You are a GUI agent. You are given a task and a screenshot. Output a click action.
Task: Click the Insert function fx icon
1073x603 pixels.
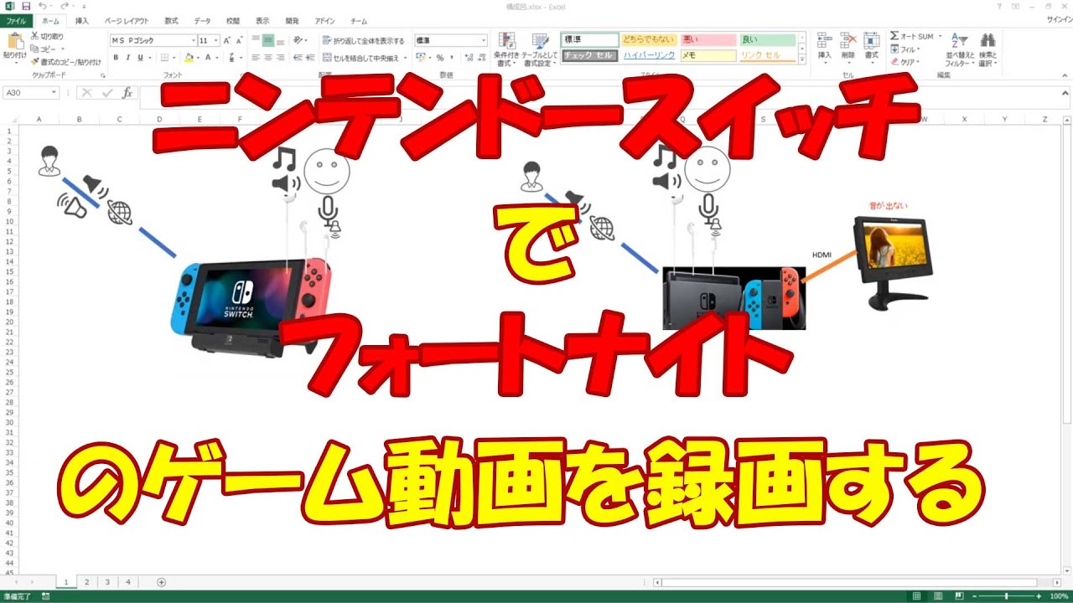tap(127, 93)
